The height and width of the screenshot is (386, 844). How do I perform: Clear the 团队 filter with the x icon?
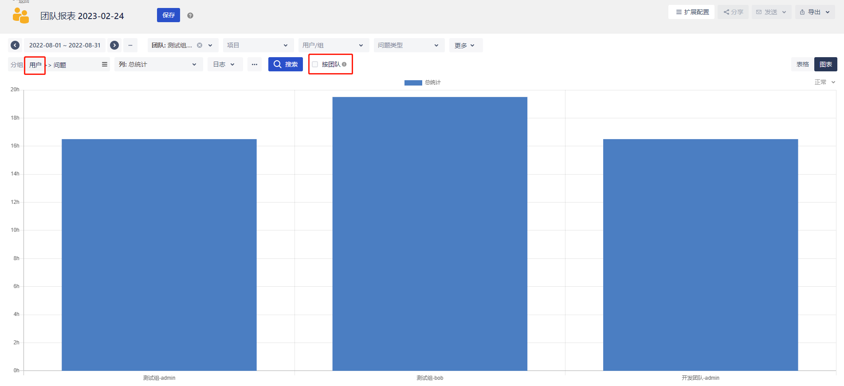(200, 45)
